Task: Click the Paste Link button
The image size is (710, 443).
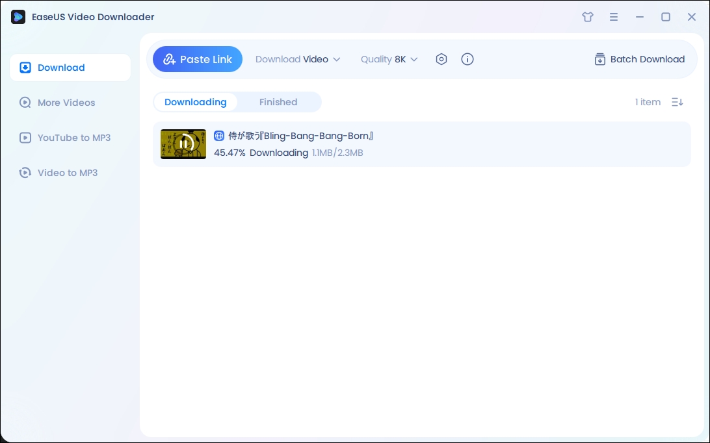Action: tap(197, 59)
